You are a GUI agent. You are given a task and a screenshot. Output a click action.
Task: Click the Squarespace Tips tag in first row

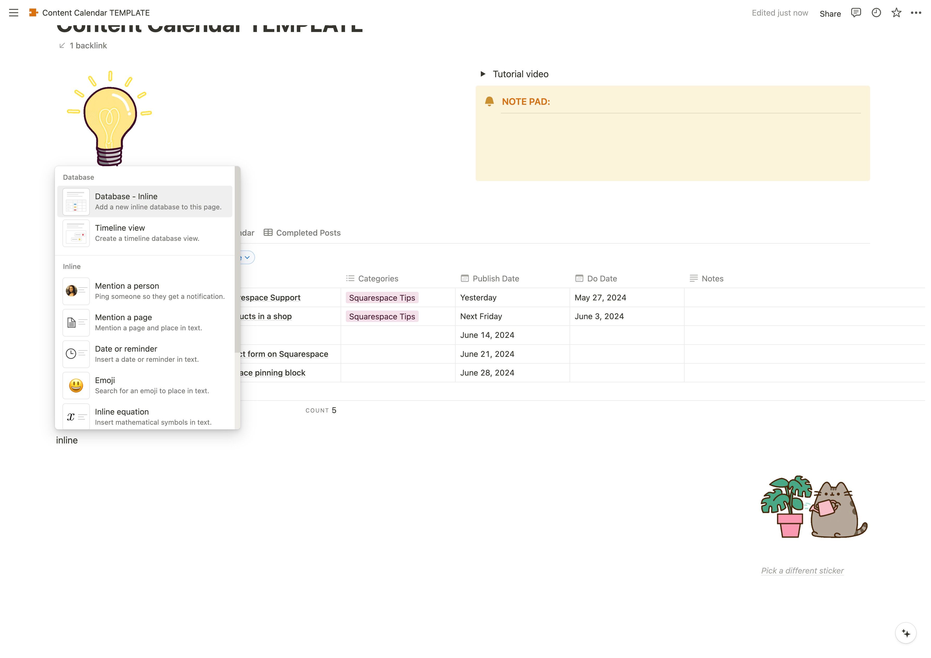[x=381, y=298]
